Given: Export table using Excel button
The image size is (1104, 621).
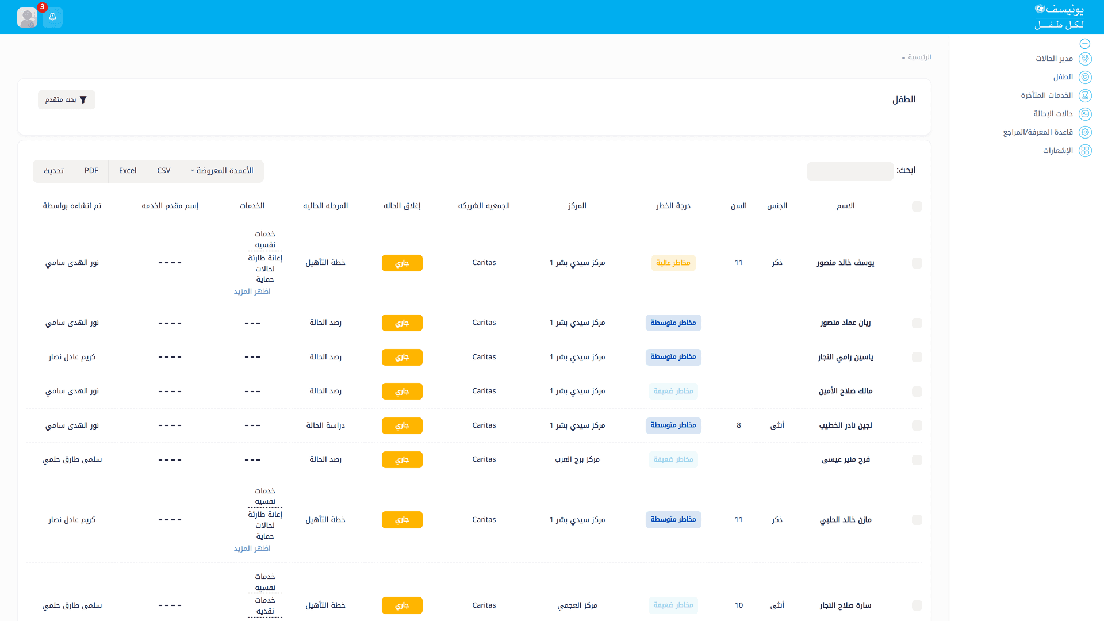Looking at the screenshot, I should pos(128,171).
